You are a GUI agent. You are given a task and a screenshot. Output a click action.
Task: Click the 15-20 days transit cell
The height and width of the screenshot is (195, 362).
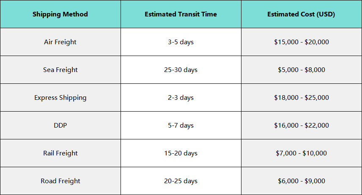[181, 153]
